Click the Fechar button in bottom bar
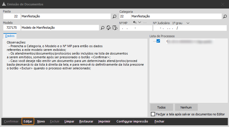The width and height of the screenshot is (229, 127). tap(159, 121)
